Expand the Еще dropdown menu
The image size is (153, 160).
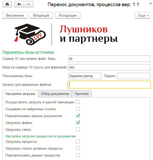[x=142, y=16]
